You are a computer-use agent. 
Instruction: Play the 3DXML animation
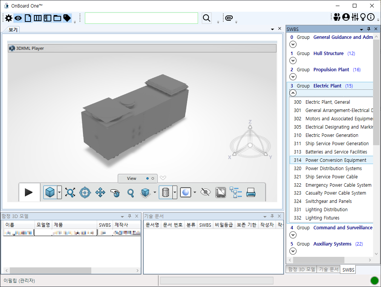point(29,192)
